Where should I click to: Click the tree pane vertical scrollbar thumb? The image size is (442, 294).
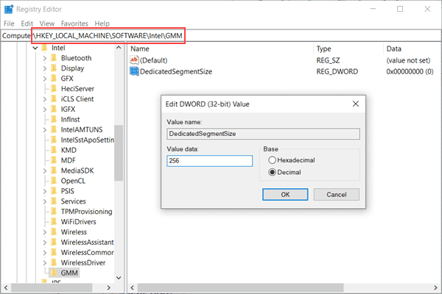point(119,153)
